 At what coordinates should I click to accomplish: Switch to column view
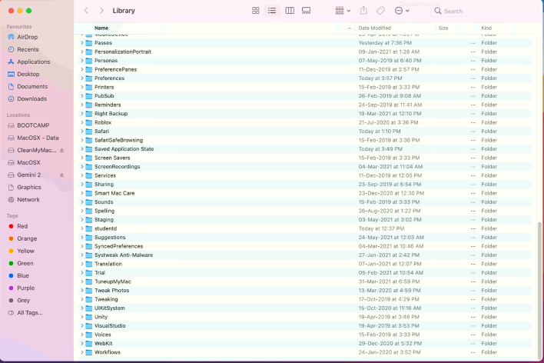click(290, 11)
